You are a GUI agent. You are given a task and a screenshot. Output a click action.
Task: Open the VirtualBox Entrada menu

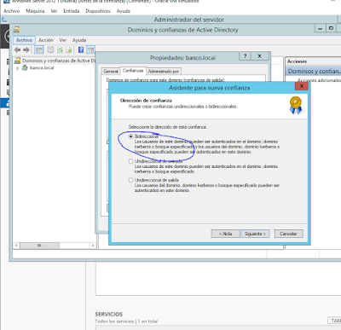tap(72, 11)
